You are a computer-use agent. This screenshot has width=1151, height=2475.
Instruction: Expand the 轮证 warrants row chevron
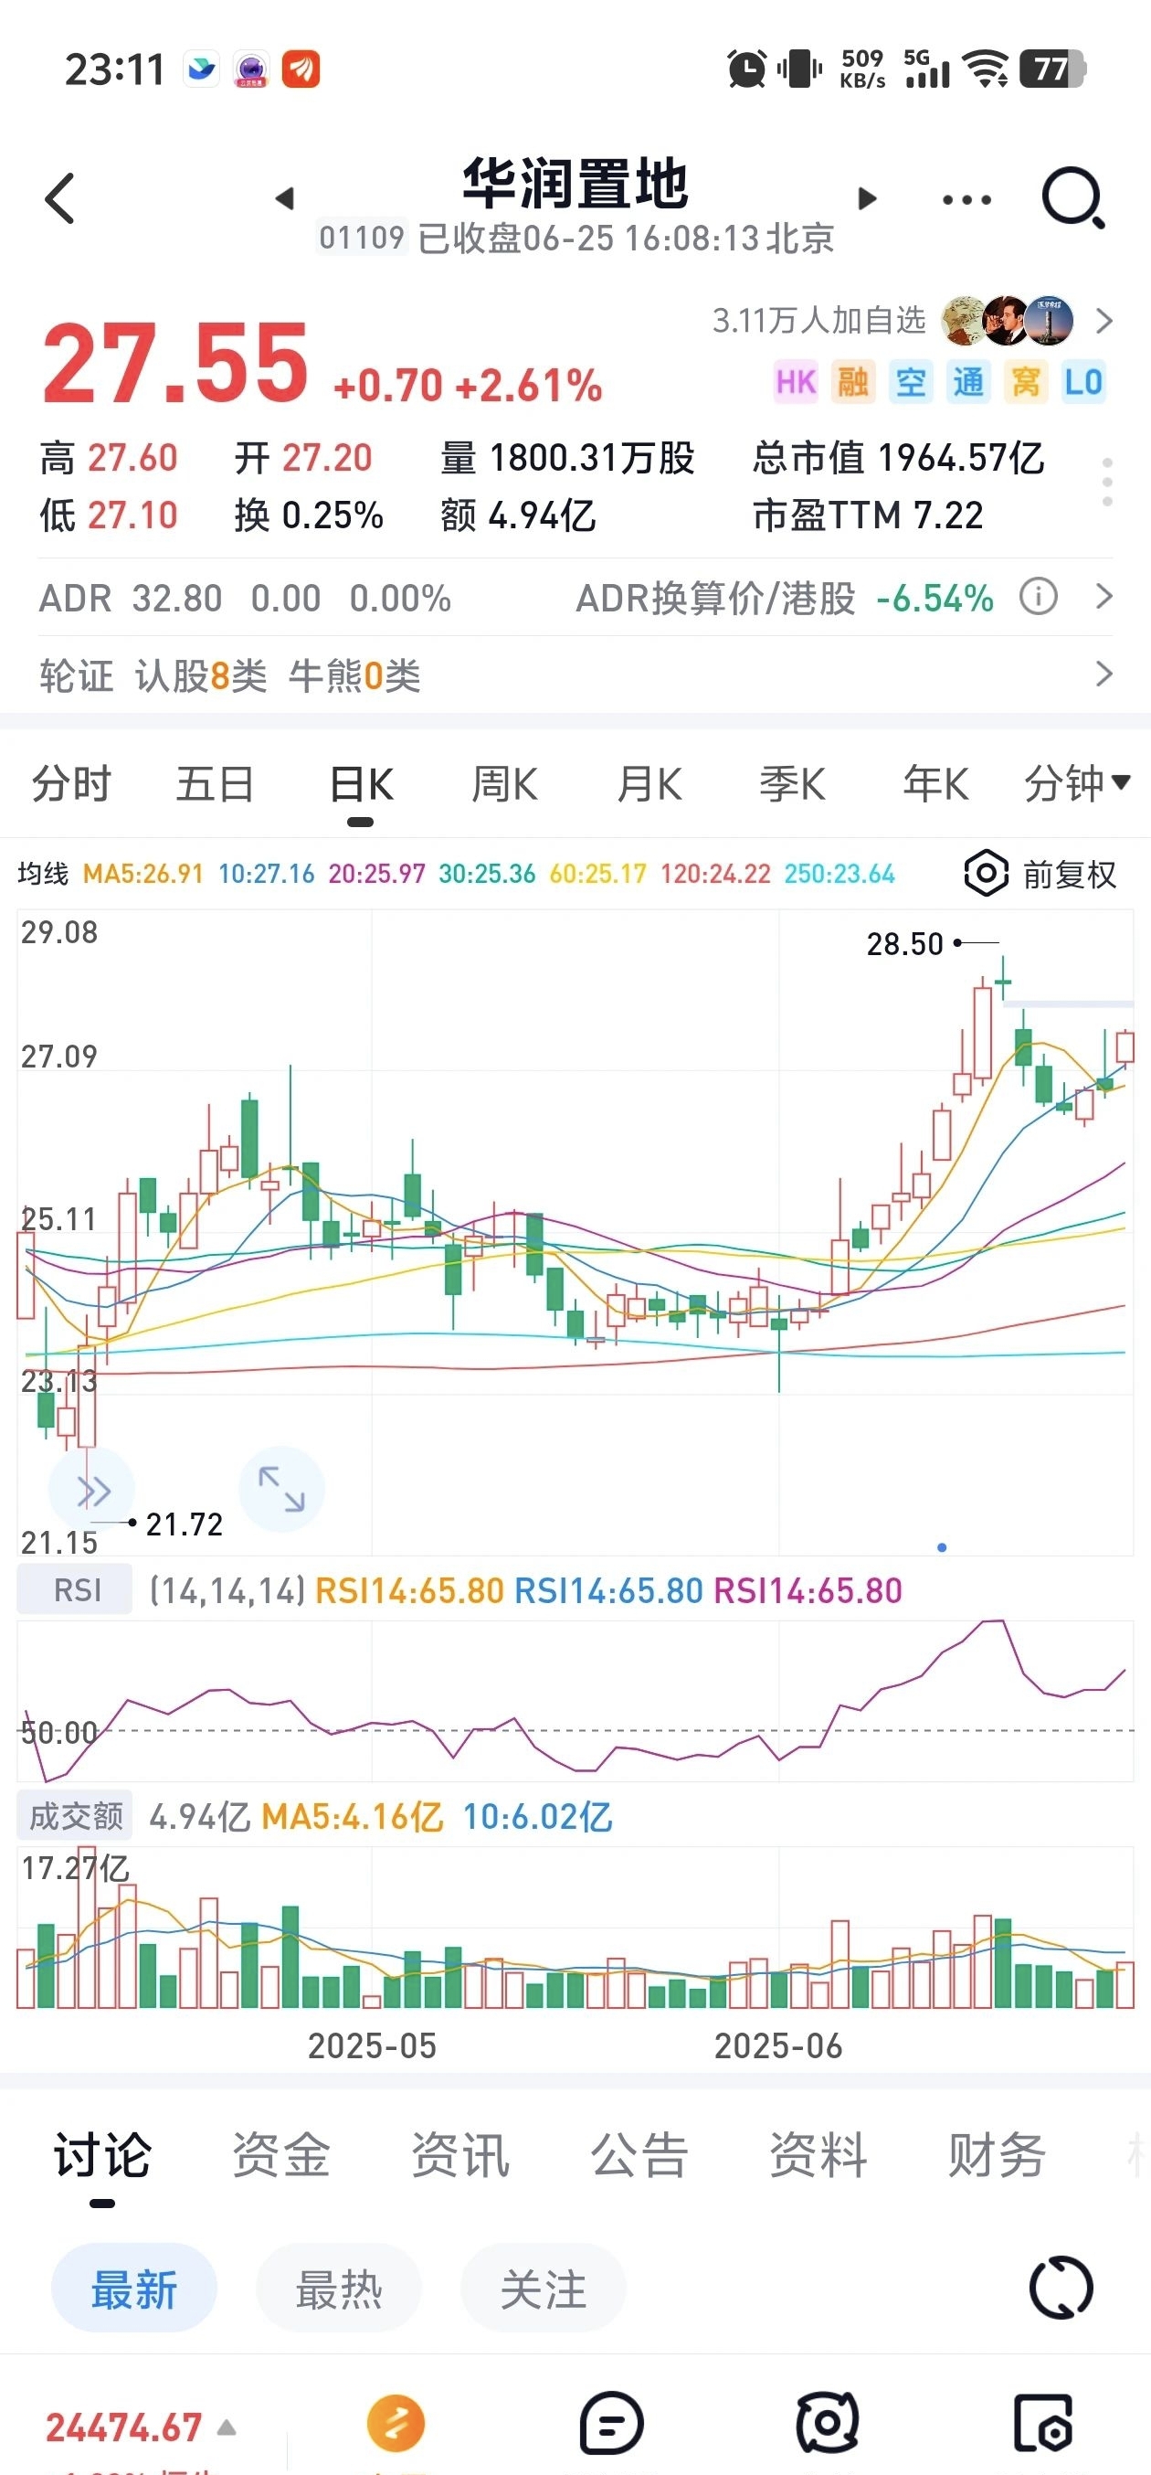pyautogui.click(x=1104, y=674)
